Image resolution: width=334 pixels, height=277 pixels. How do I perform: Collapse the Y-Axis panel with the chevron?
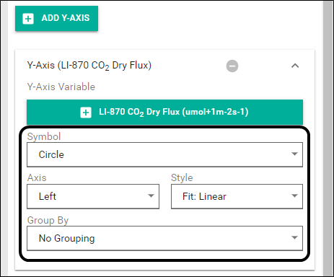point(295,66)
